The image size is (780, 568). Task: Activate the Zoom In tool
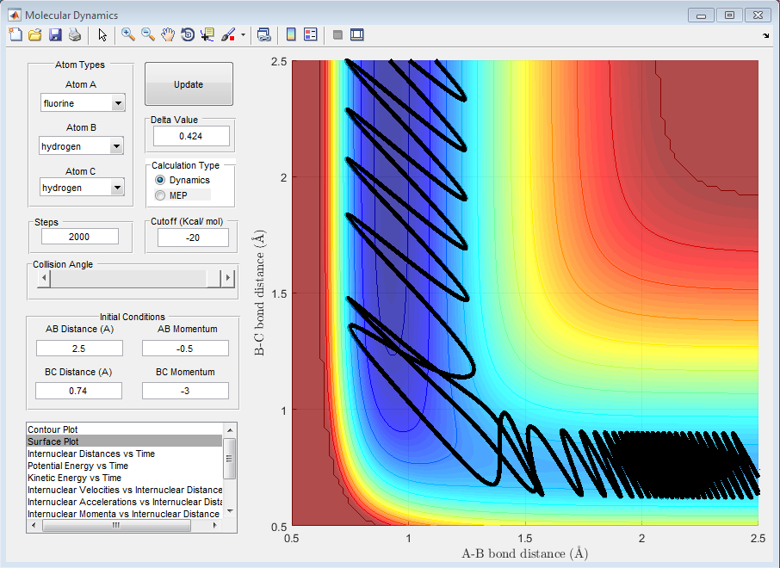pos(128,34)
